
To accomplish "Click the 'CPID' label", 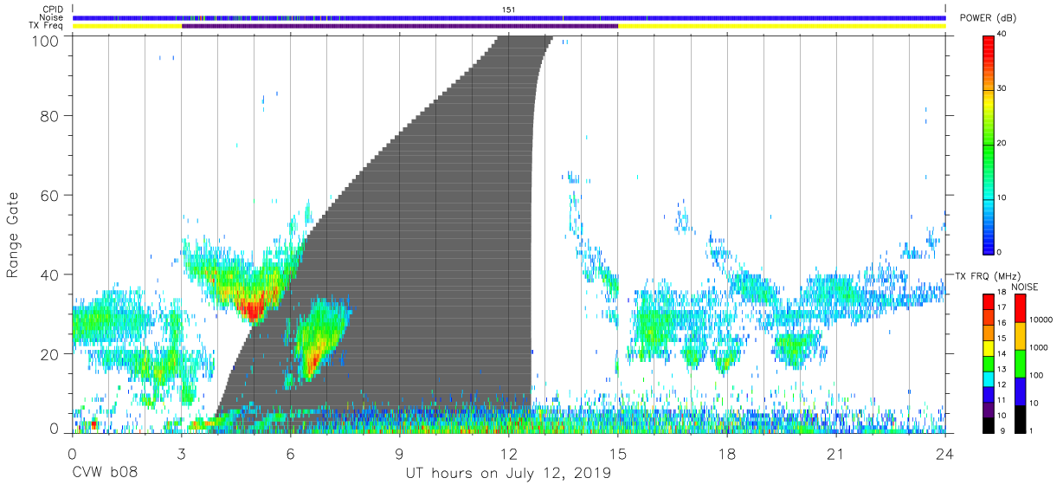I will point(52,10).
